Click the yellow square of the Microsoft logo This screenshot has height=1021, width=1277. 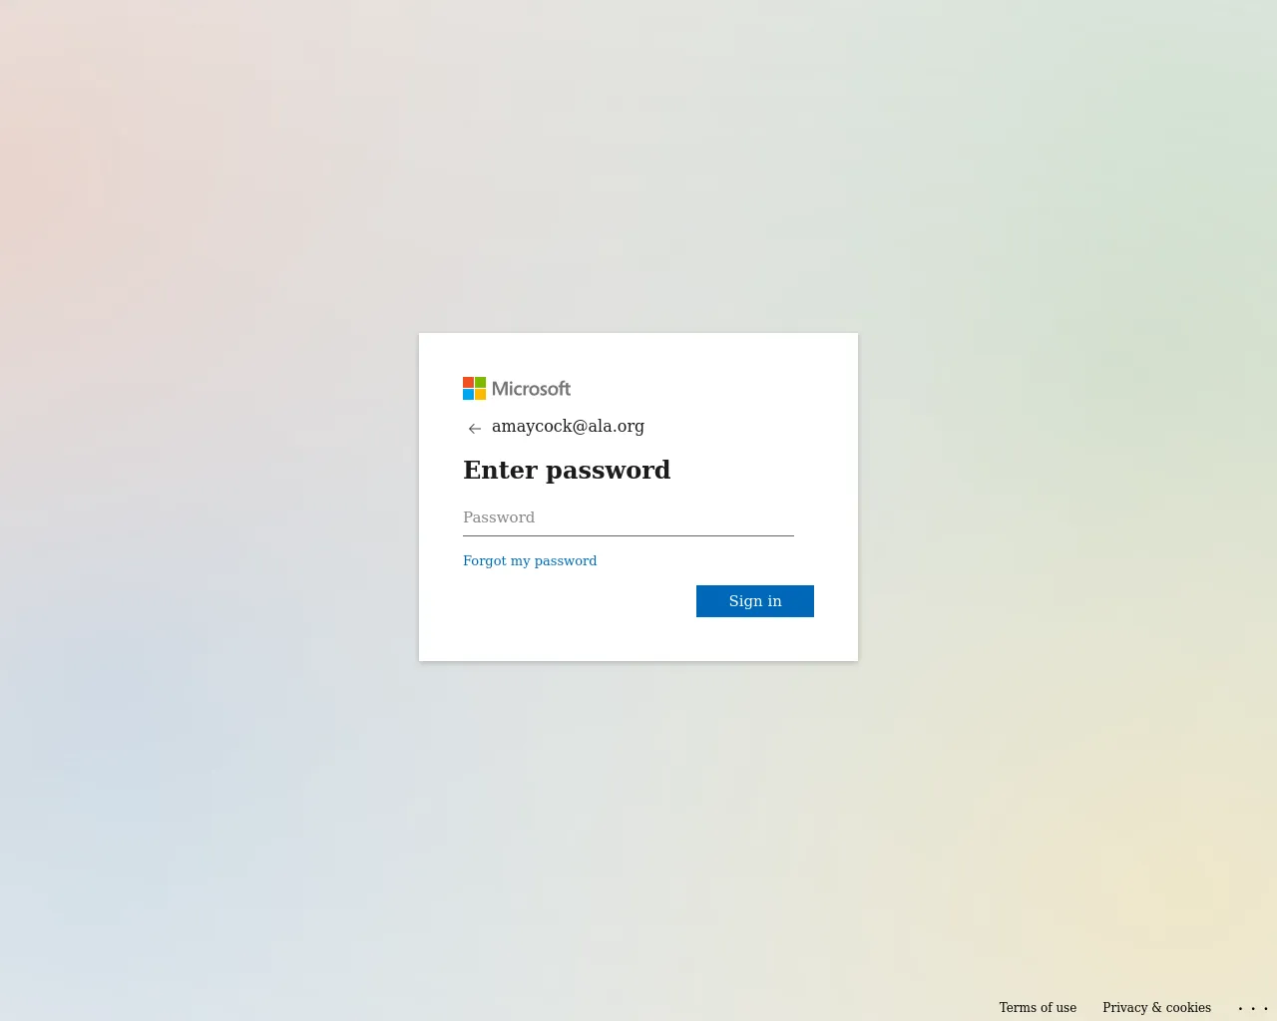pyautogui.click(x=480, y=394)
